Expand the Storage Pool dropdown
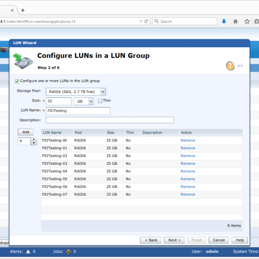259x259 pixels. [103, 92]
